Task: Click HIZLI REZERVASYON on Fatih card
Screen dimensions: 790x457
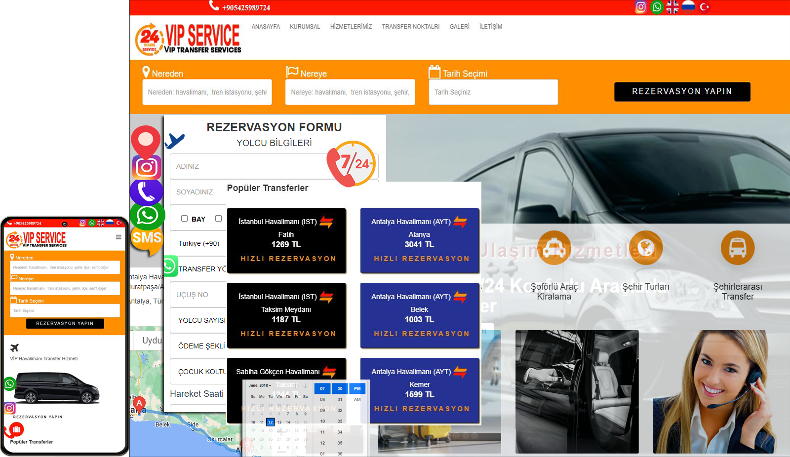Action: click(x=288, y=259)
